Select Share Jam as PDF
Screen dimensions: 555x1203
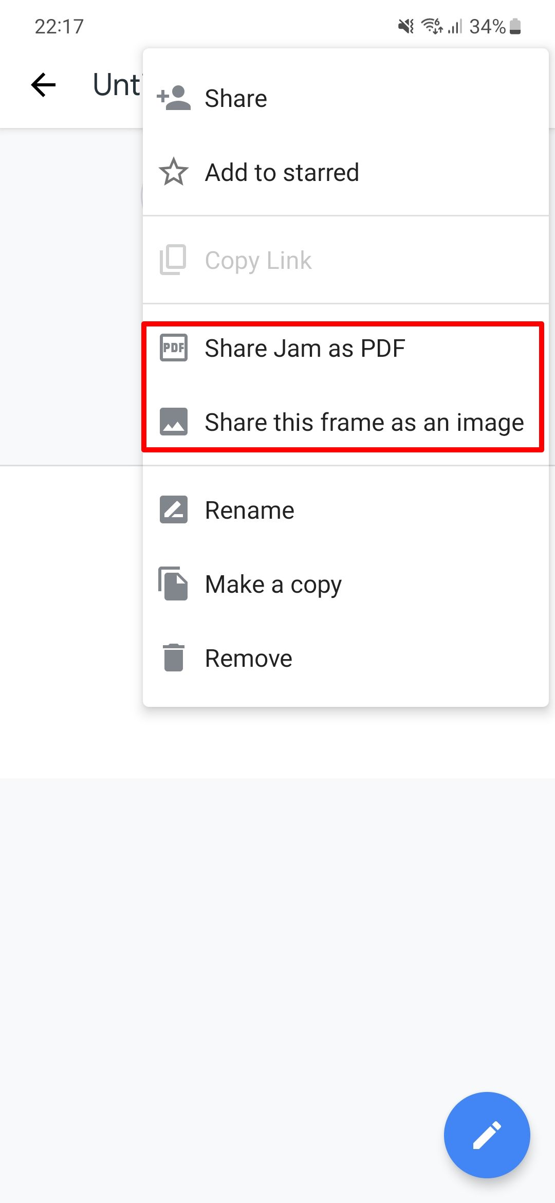pos(305,348)
